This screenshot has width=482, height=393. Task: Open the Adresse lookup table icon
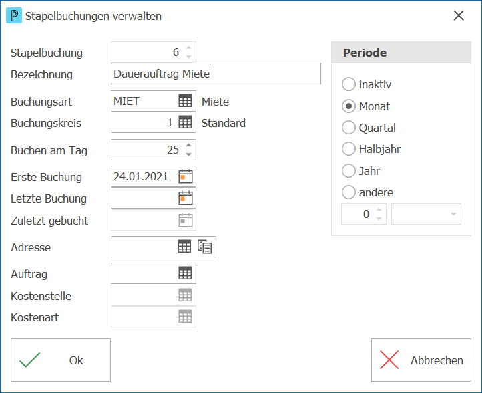pyautogui.click(x=184, y=247)
